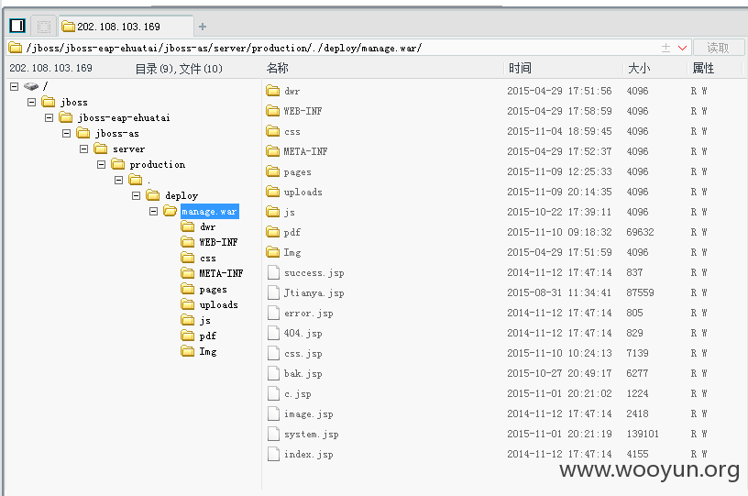Click the Img folder icon in file list
The width and height of the screenshot is (748, 496).
click(x=273, y=252)
